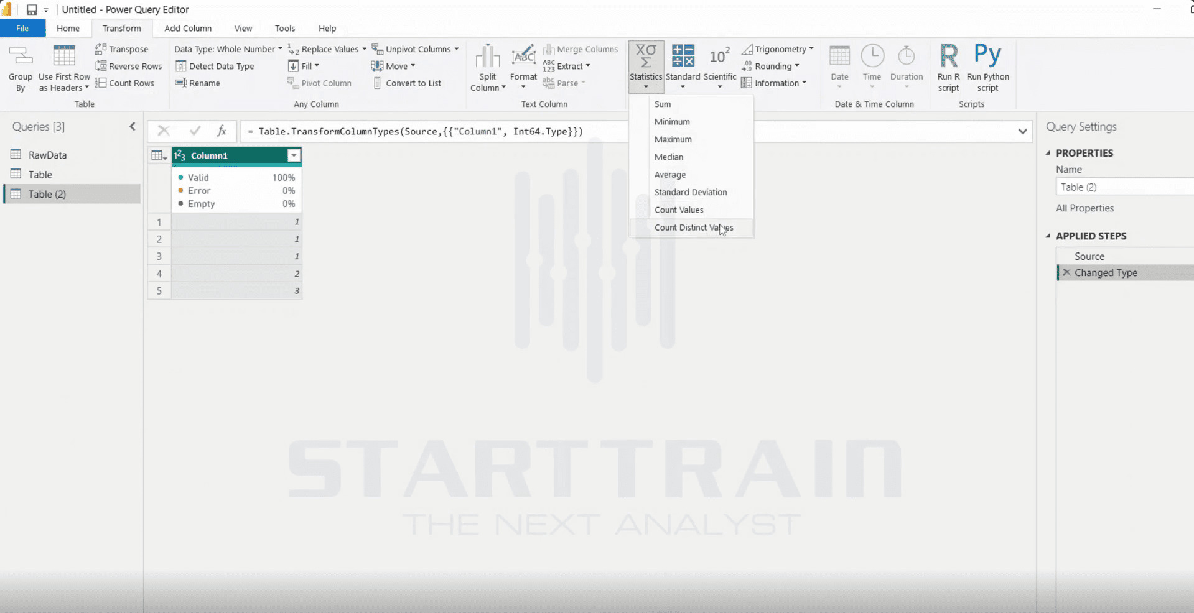
Task: Click Count Rows
Action: [124, 83]
